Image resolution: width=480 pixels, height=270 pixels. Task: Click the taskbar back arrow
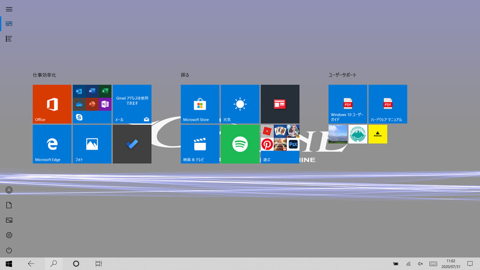coord(31,263)
